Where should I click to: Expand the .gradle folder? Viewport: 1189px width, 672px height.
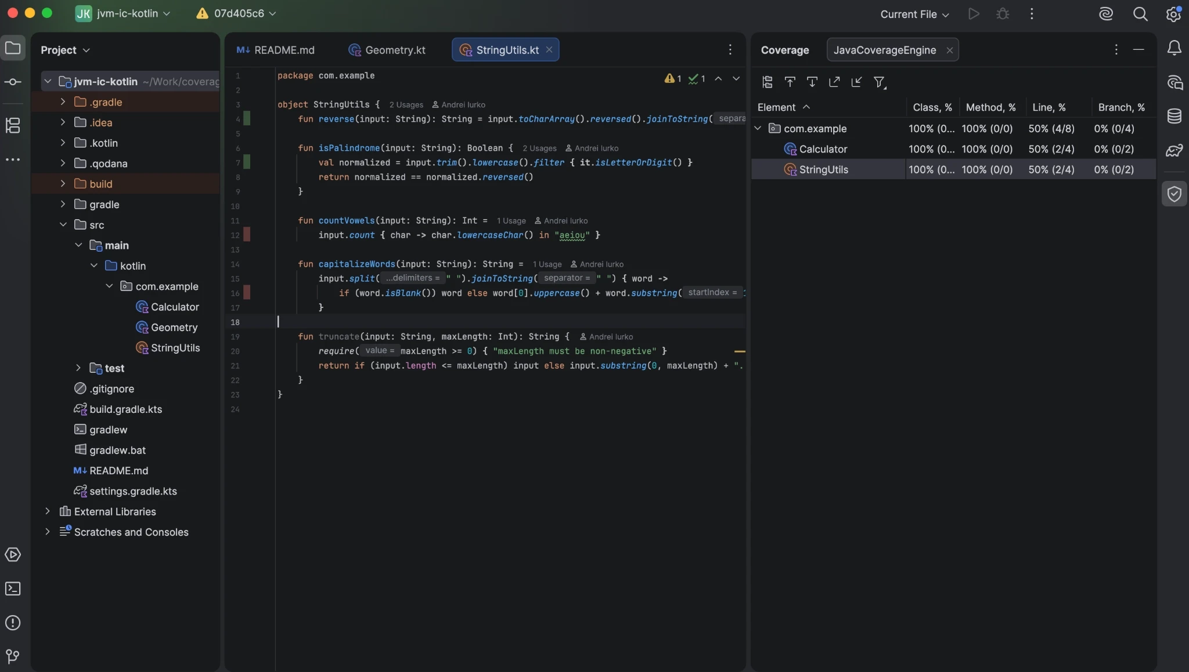[63, 102]
